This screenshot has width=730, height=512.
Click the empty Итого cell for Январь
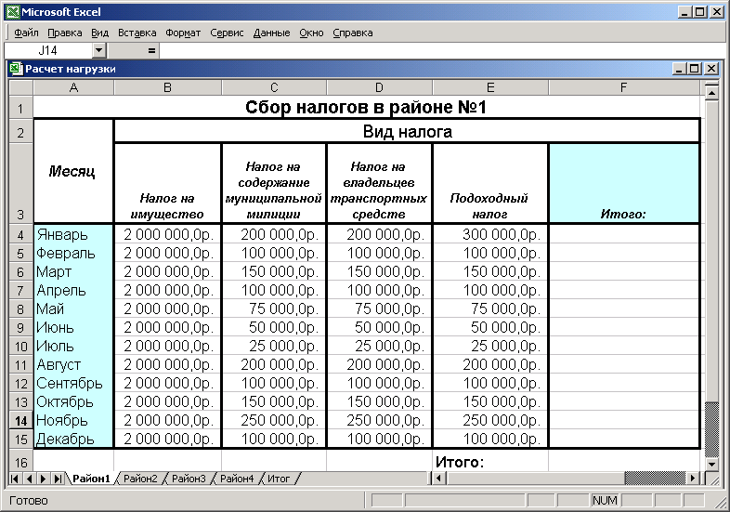click(x=624, y=234)
